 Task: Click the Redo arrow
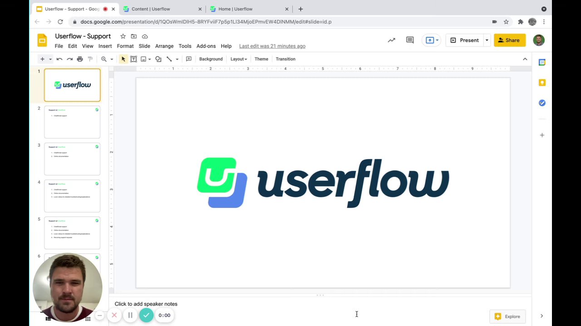pos(69,59)
